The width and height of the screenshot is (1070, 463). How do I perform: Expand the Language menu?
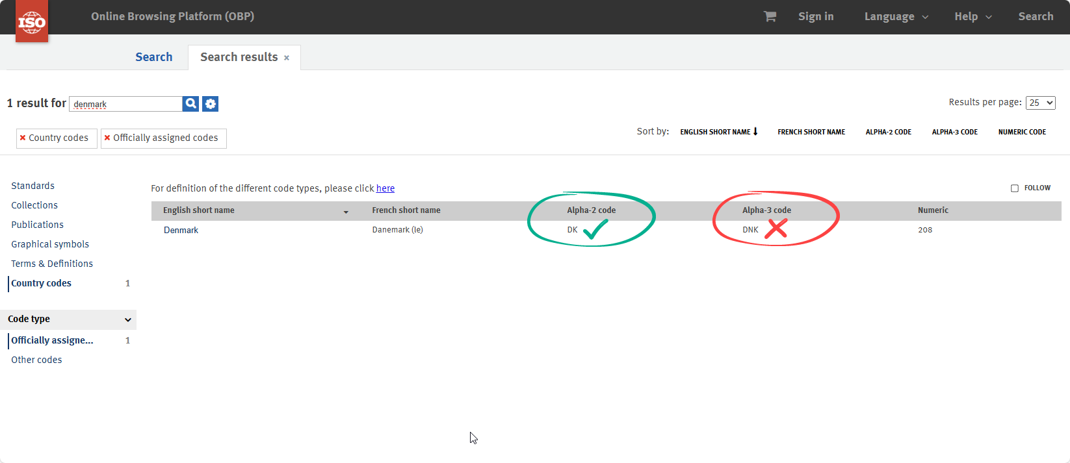point(896,17)
